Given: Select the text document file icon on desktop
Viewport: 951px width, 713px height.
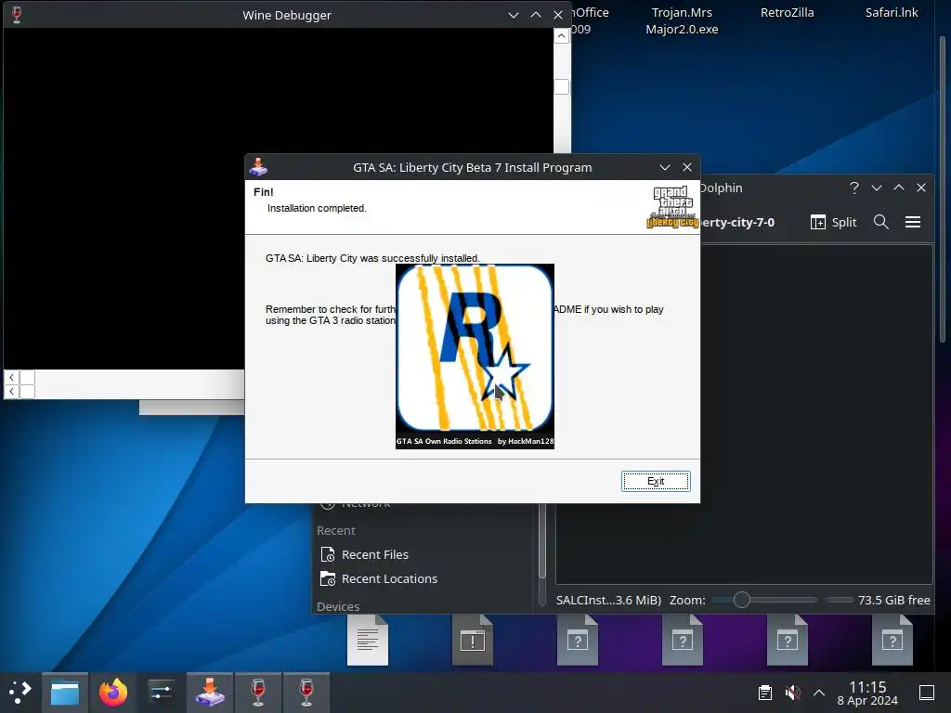Looking at the screenshot, I should pos(368,640).
